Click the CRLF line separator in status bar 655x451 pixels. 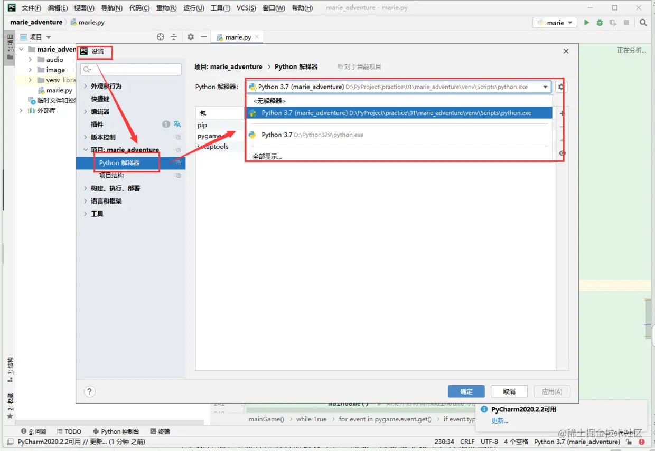tap(467, 442)
